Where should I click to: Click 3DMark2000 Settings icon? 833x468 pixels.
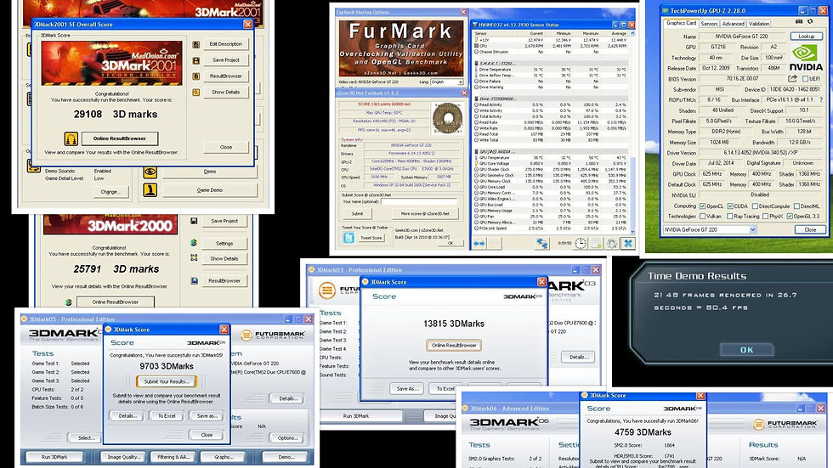(194, 243)
